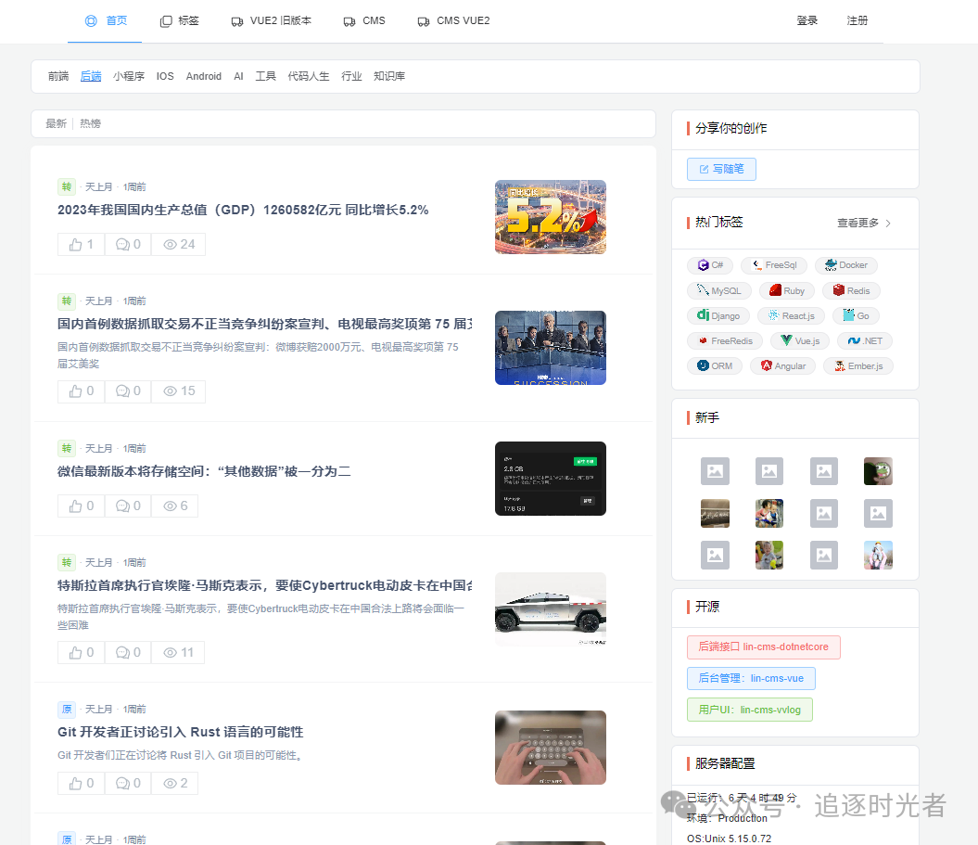Click the .NET tag icon
This screenshot has width=978, height=845.
(851, 340)
